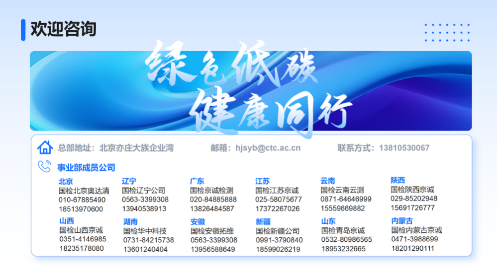
Task: Click mobile number 15691726777
Action: [x=413, y=208]
